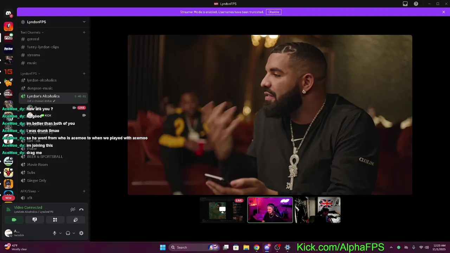
Task: Open the soundboard button
Action: coord(76,220)
